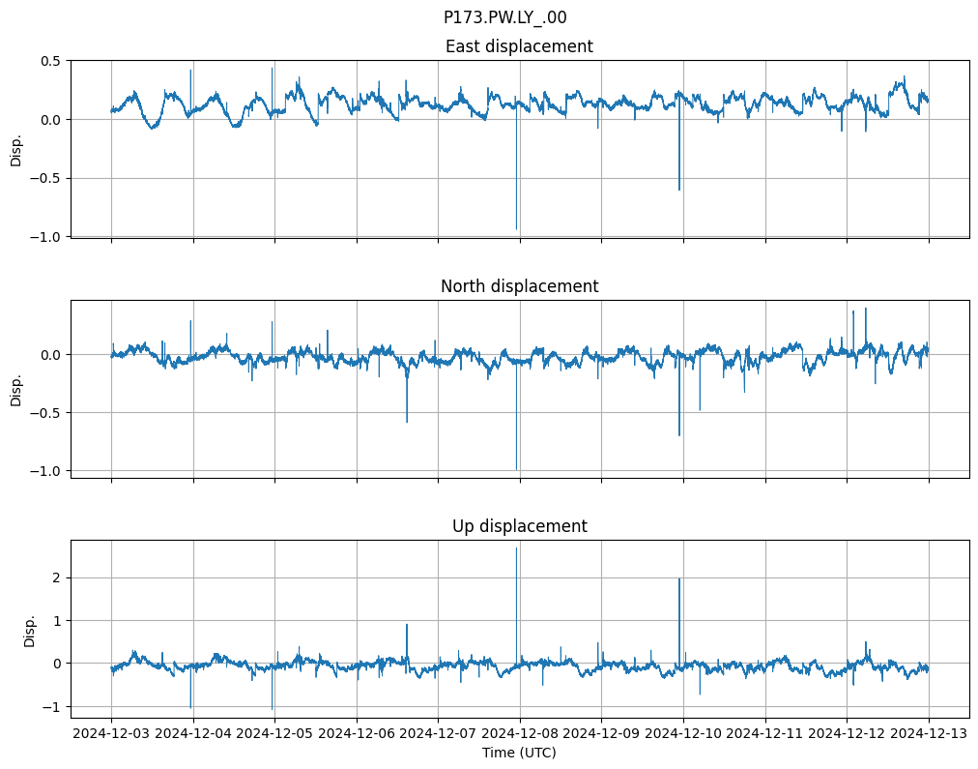Click the 2024-12-11 date tick label
978x769 pixels.
pyautogui.click(x=765, y=734)
